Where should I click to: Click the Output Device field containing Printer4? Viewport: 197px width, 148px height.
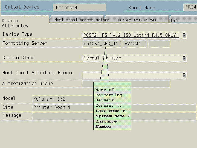[x=79, y=7]
